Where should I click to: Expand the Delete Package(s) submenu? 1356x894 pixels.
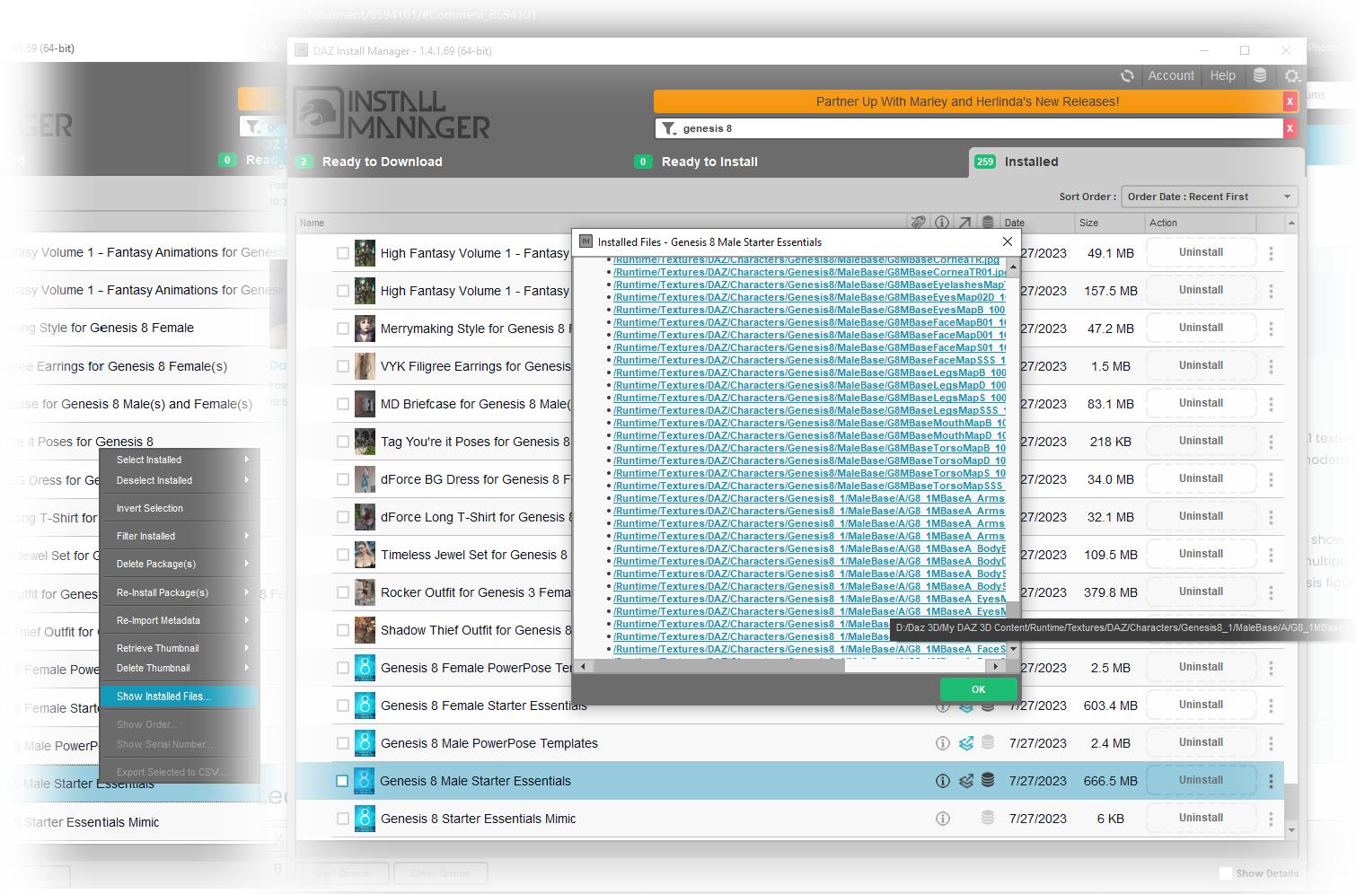pos(179,564)
